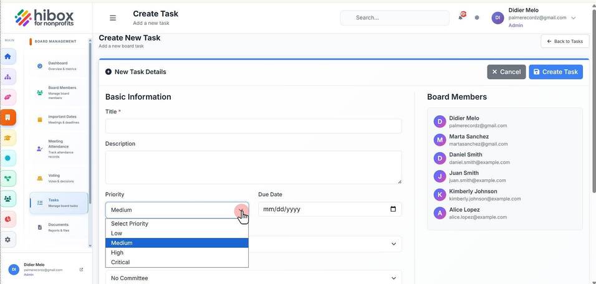The width and height of the screenshot is (596, 284).
Task: Focus the Description text area
Action: (253, 168)
